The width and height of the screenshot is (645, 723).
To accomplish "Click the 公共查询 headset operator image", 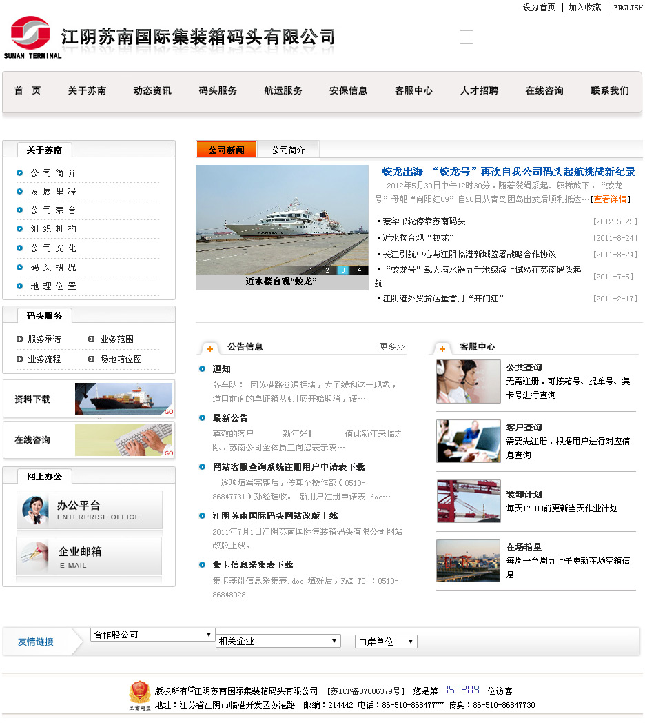I will pyautogui.click(x=468, y=382).
